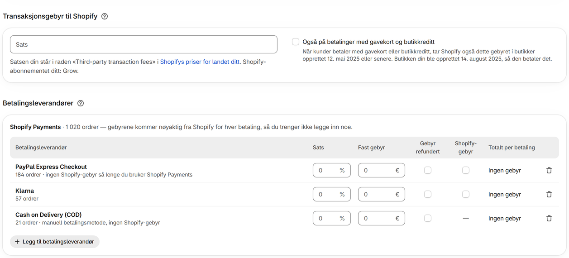The width and height of the screenshot is (569, 258).
Task: Click the Gebyr refundert column header
Action: point(428,148)
